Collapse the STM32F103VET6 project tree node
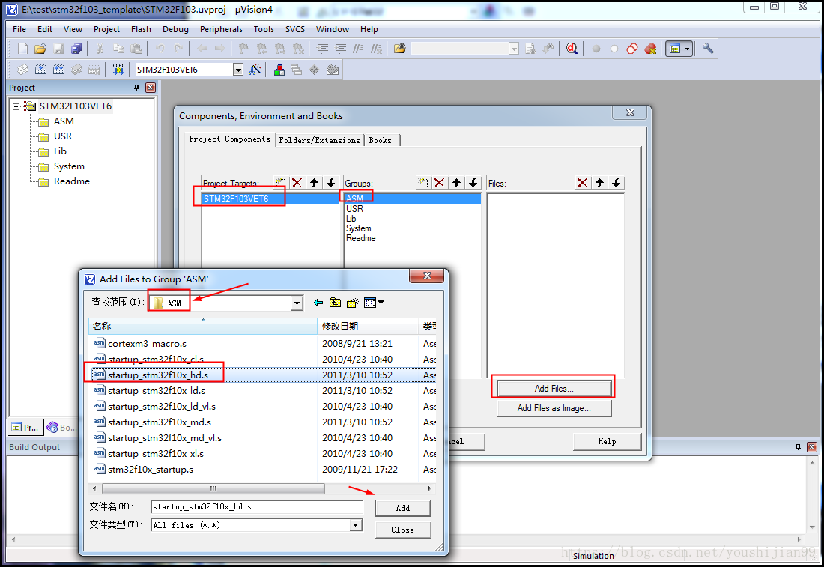The height and width of the screenshot is (567, 824). pyautogui.click(x=16, y=106)
